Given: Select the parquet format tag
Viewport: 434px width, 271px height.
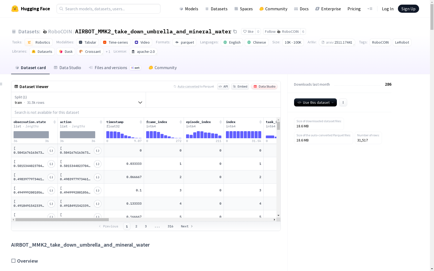Looking at the screenshot, I should tap(184, 42).
